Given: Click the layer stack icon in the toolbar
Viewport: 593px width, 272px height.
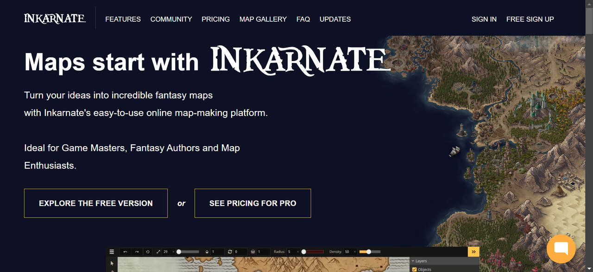Looking at the screenshot, I should (x=253, y=252).
